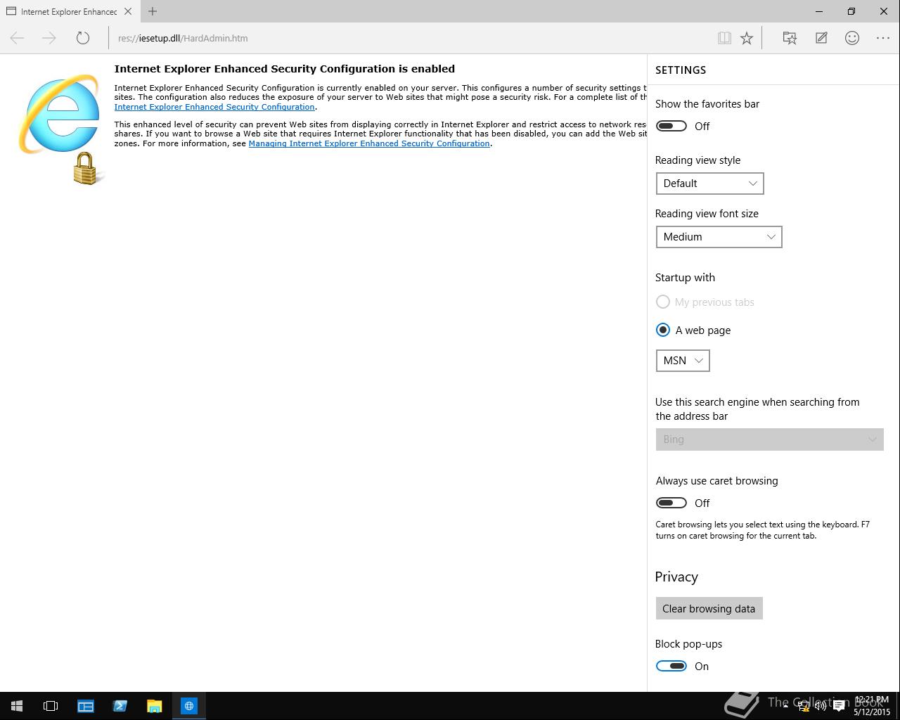Open the Bing search engine dropdown
The height and width of the screenshot is (720, 900).
click(769, 439)
